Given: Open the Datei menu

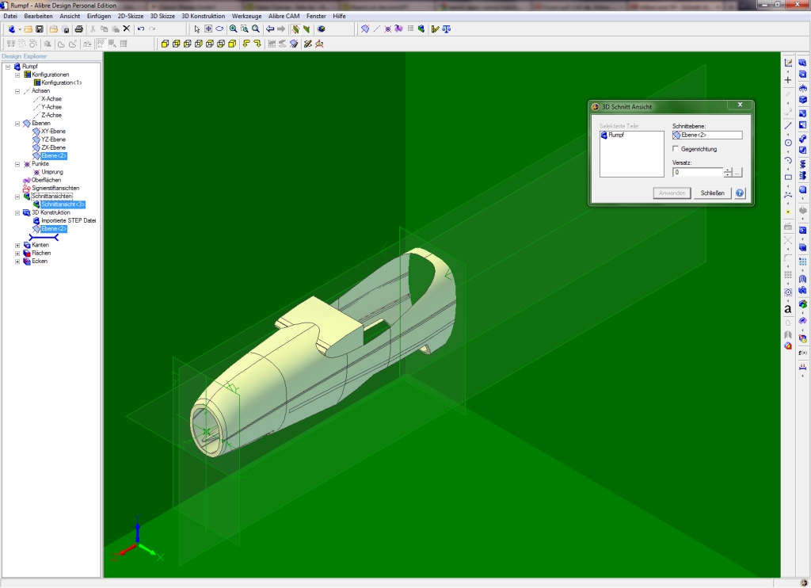Looking at the screenshot, I should point(10,16).
